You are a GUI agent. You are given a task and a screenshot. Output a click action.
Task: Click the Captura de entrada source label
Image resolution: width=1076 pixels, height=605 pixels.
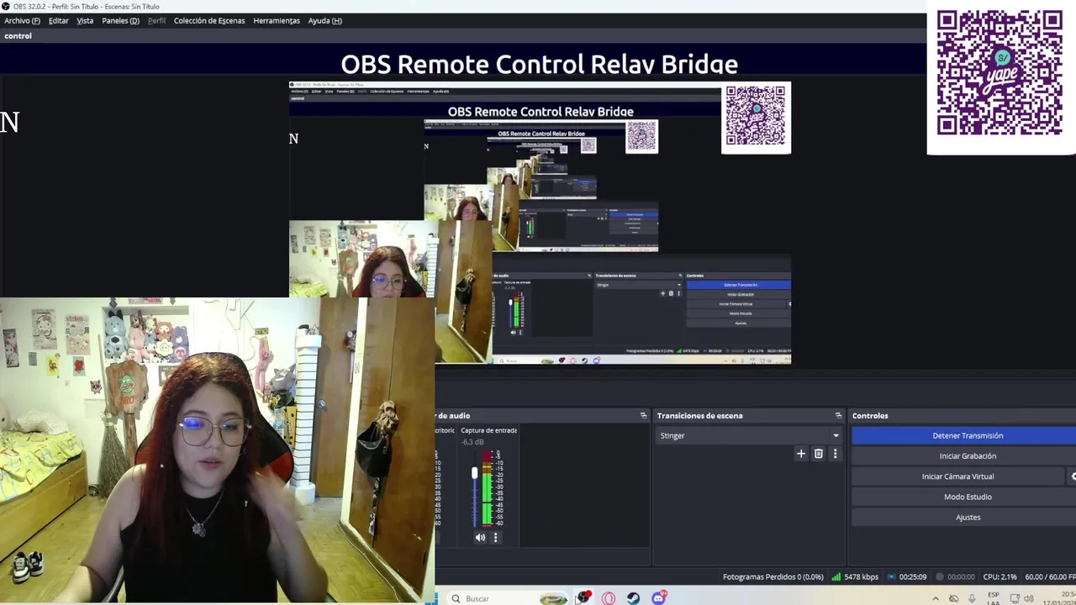click(488, 430)
